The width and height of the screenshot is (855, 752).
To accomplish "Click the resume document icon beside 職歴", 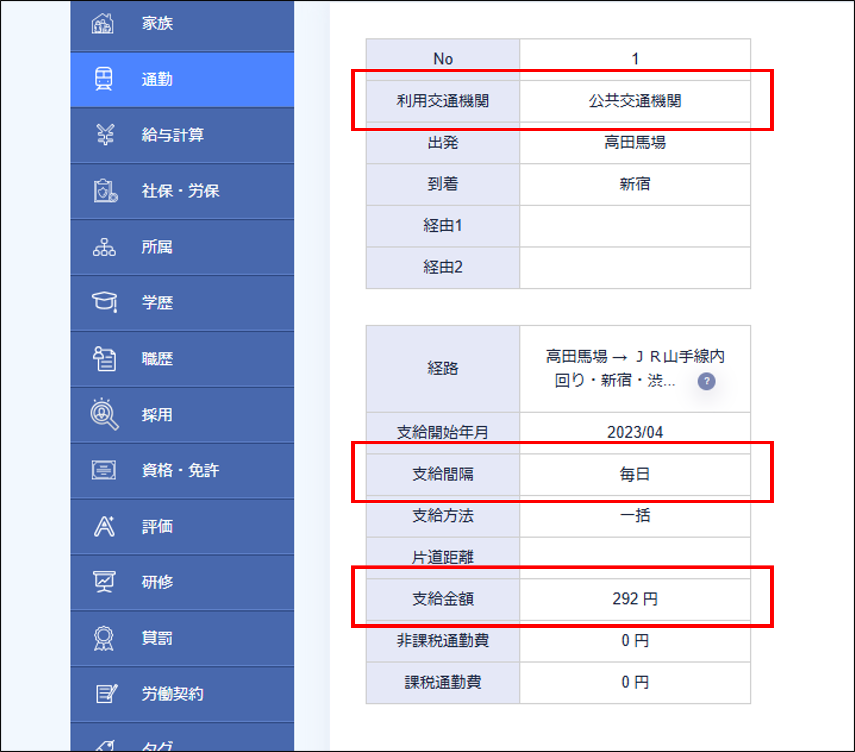I will (x=104, y=359).
